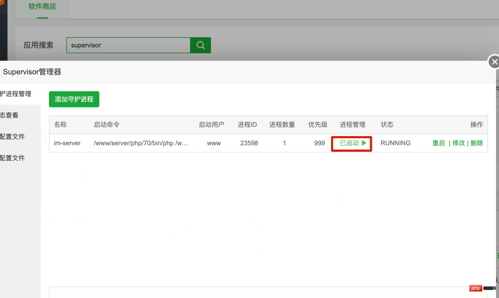Click the RUNNING status text
499x298 pixels.
(395, 143)
